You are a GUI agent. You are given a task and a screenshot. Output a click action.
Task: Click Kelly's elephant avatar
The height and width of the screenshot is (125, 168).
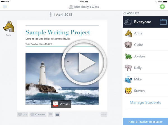(128, 68)
